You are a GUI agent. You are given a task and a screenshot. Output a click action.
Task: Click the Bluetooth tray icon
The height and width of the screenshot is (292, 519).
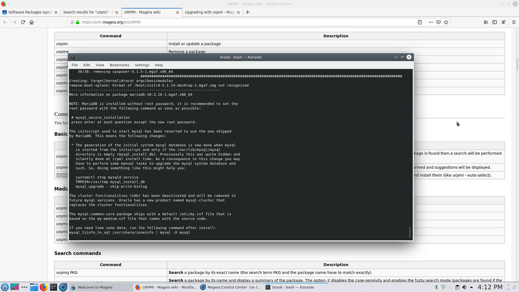(x=436, y=287)
